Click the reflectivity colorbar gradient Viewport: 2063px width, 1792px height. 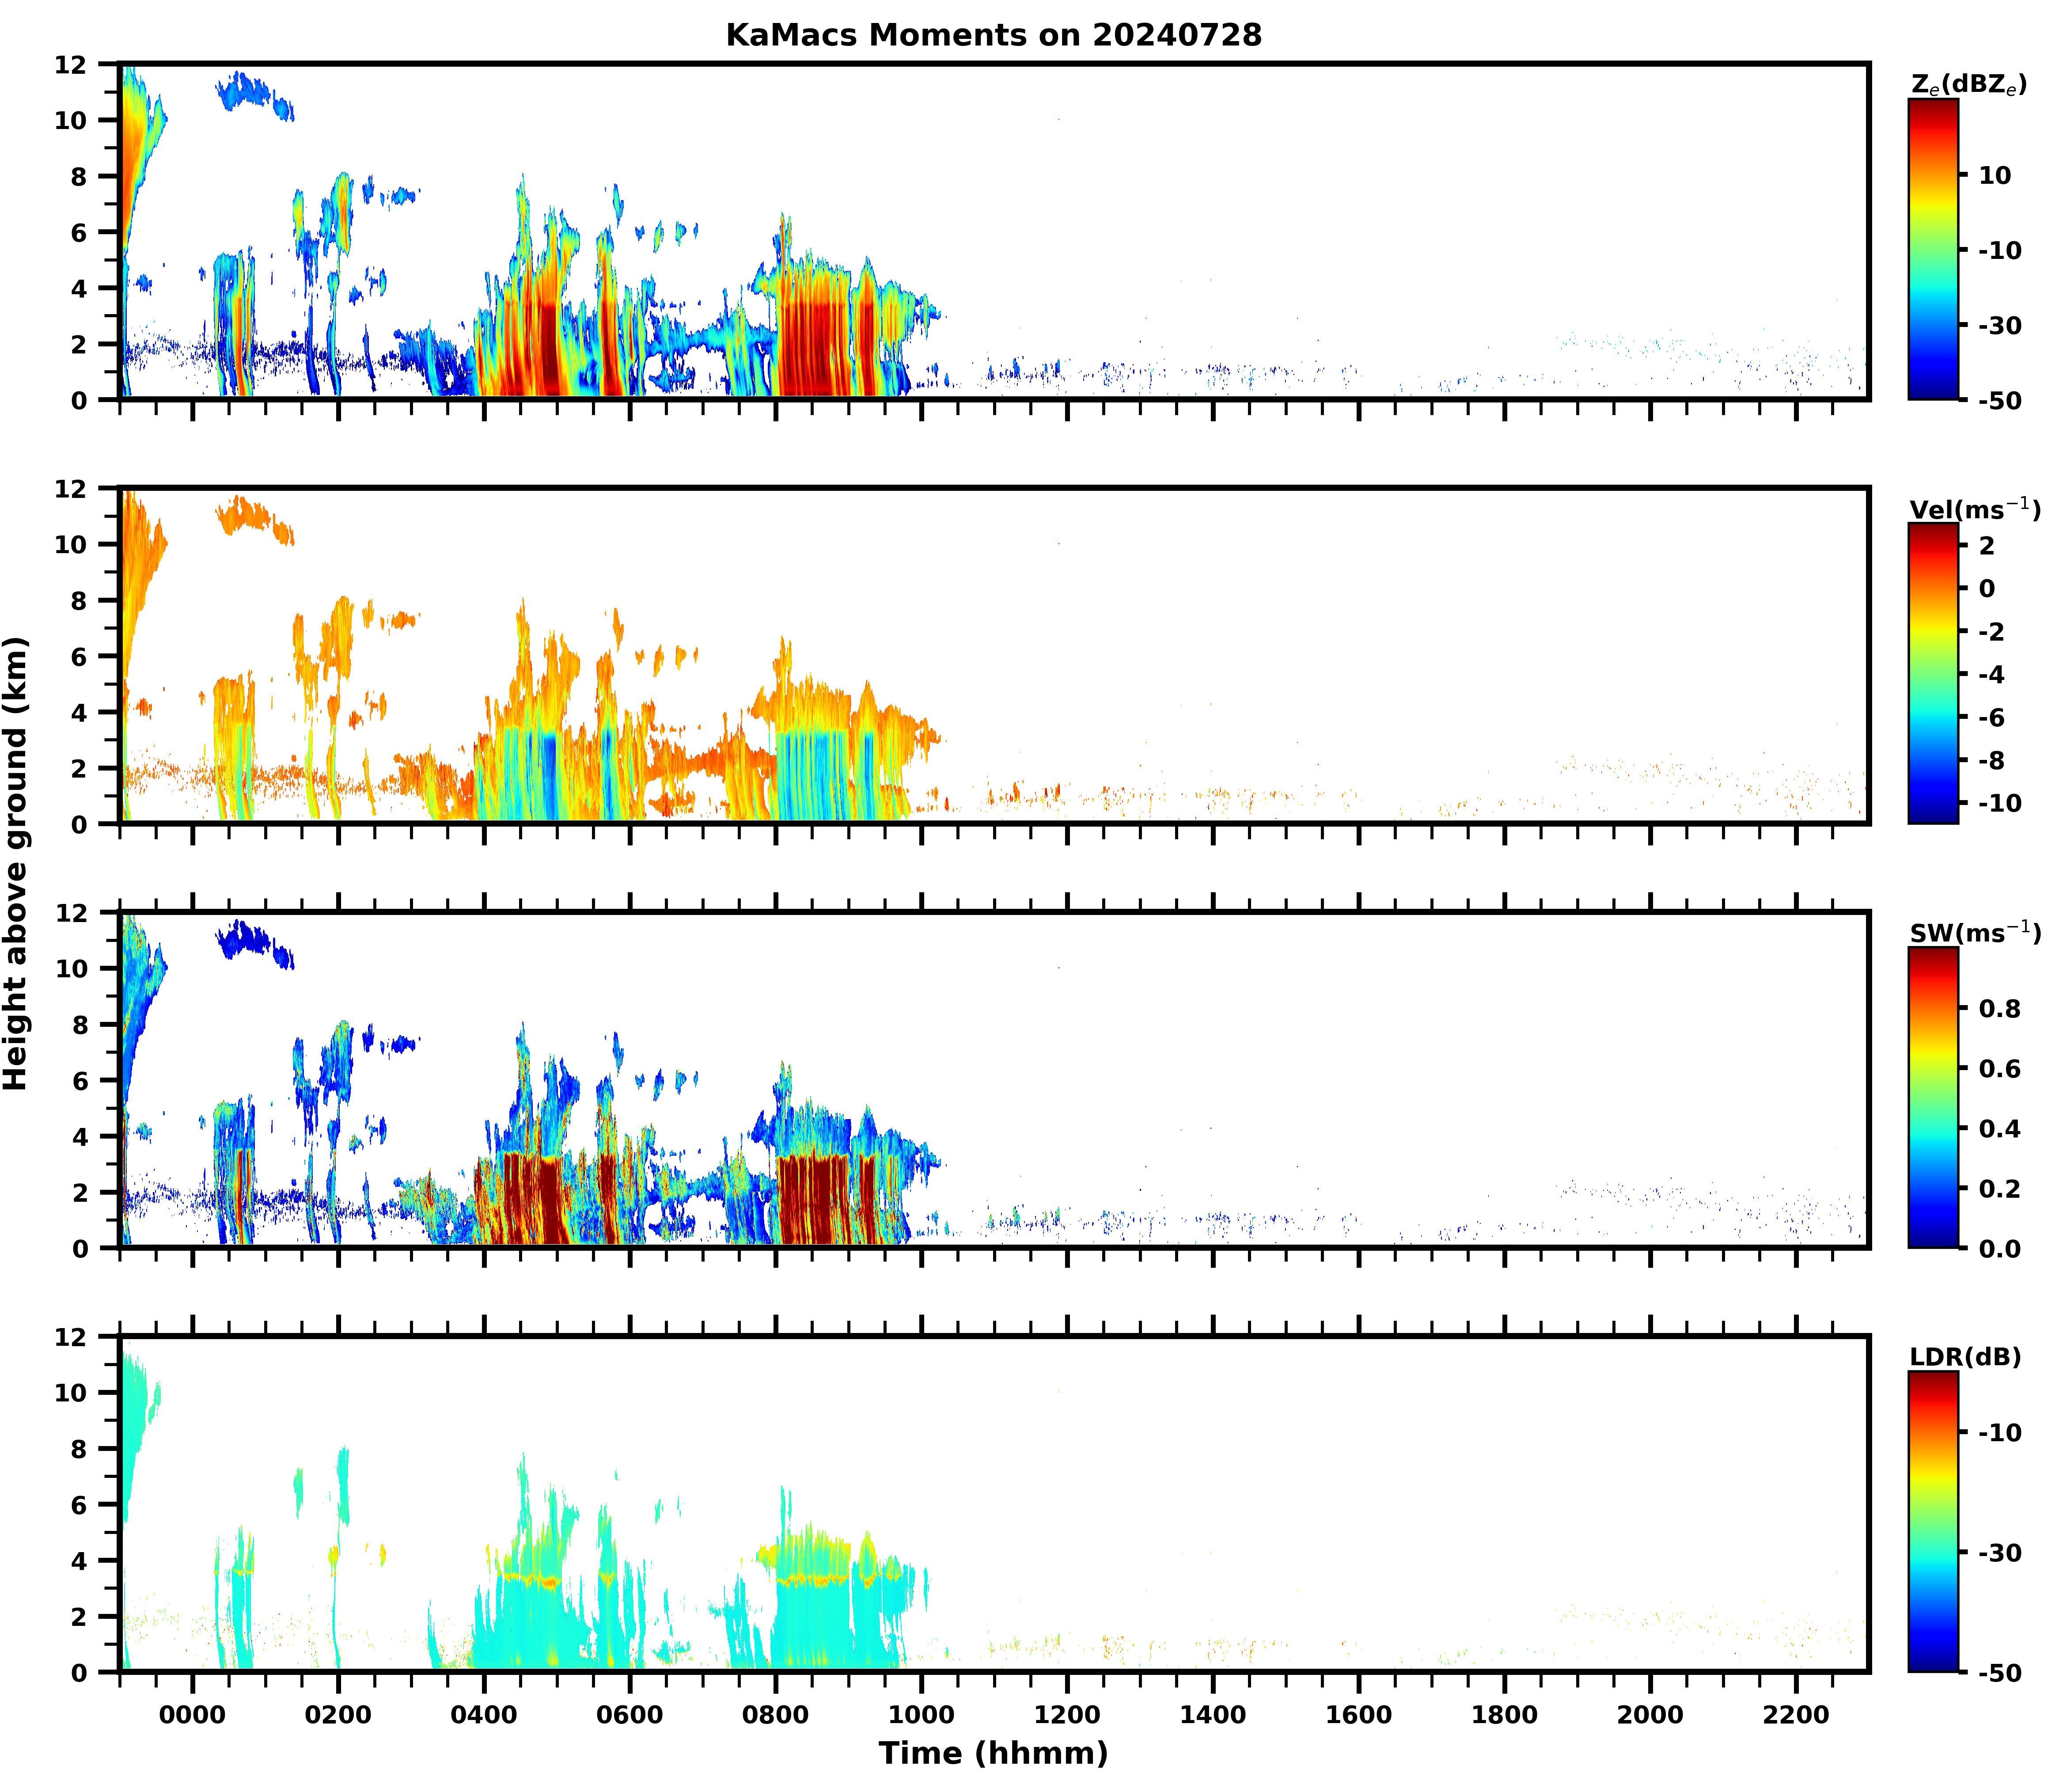pyautogui.click(x=1933, y=249)
